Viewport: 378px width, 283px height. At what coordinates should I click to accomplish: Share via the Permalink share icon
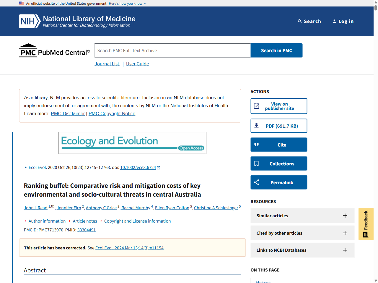tap(256, 182)
